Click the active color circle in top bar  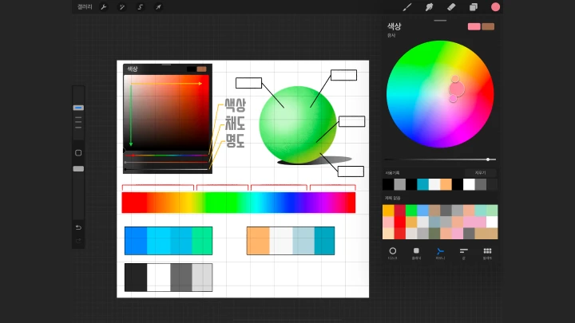[495, 7]
